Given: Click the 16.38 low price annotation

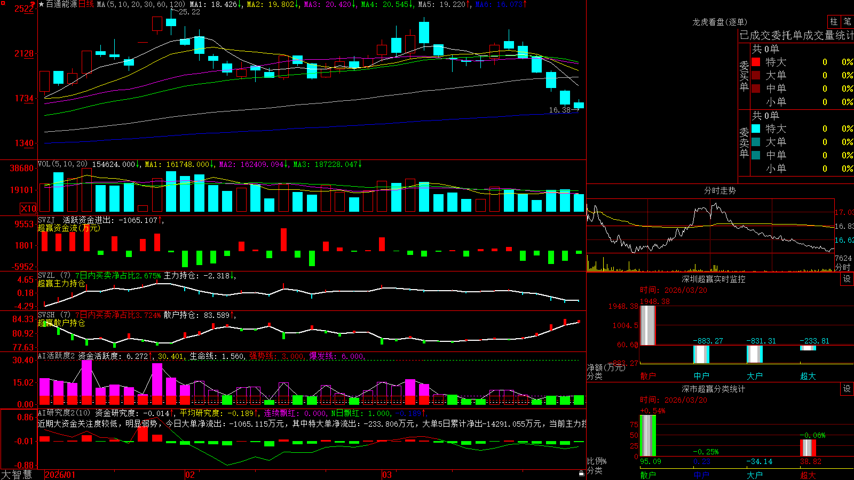Looking at the screenshot, I should [560, 110].
